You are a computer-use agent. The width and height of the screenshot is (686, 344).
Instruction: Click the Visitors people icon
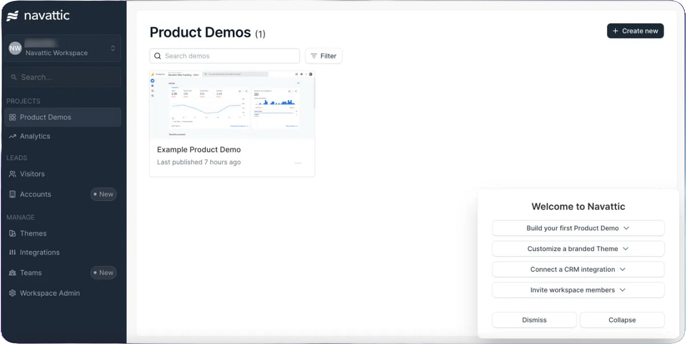[x=13, y=174]
